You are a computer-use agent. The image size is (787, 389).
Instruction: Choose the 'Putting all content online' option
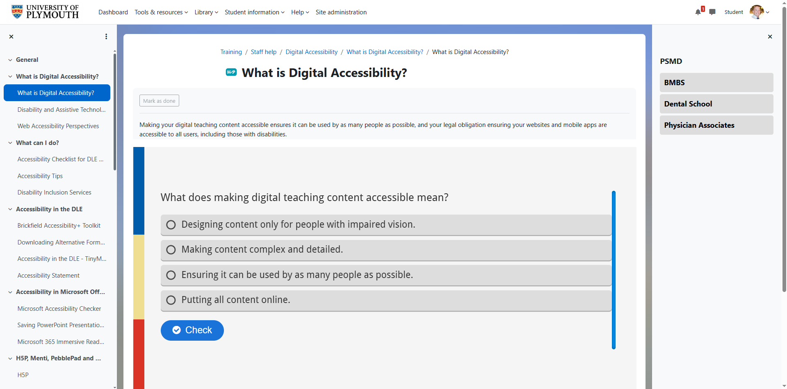[x=386, y=300]
